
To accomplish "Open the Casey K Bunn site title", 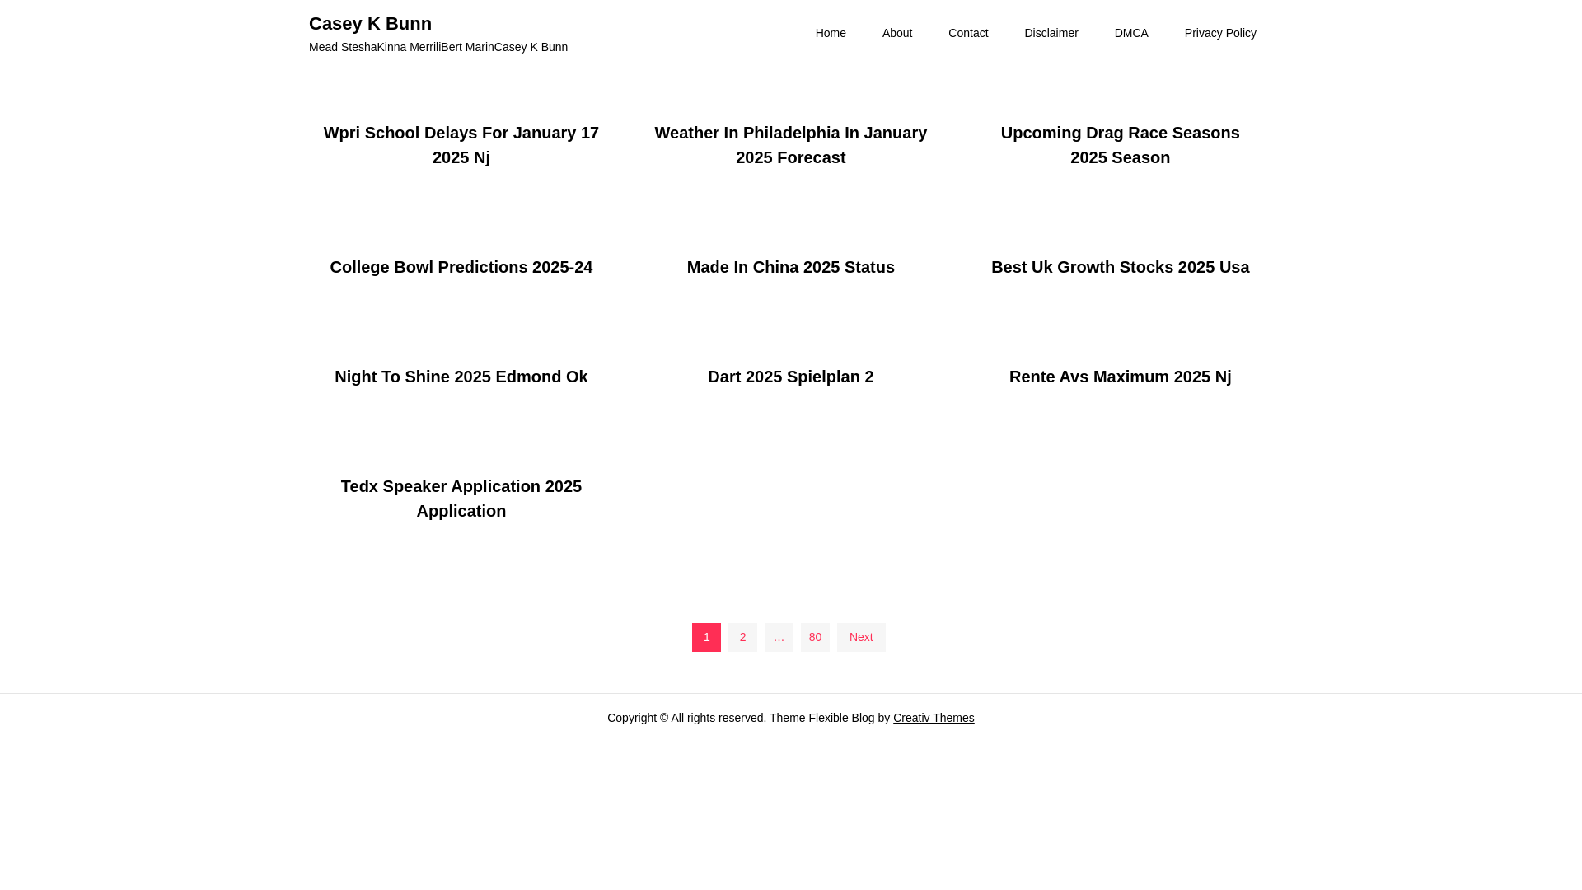I will pyautogui.click(x=370, y=24).
